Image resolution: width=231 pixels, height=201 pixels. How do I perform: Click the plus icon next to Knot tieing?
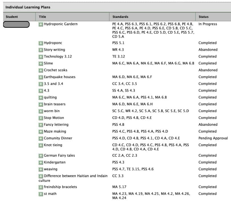[x=41, y=145]
